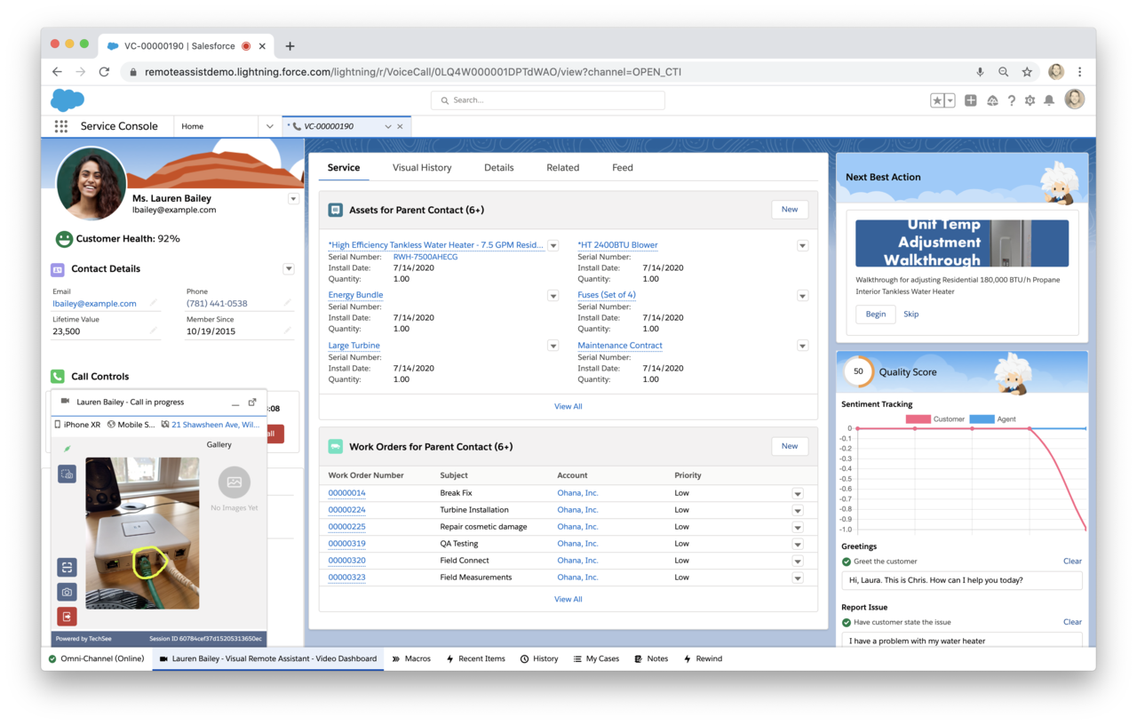Expand the Energy Bundle asset dropdown

pyautogui.click(x=553, y=296)
